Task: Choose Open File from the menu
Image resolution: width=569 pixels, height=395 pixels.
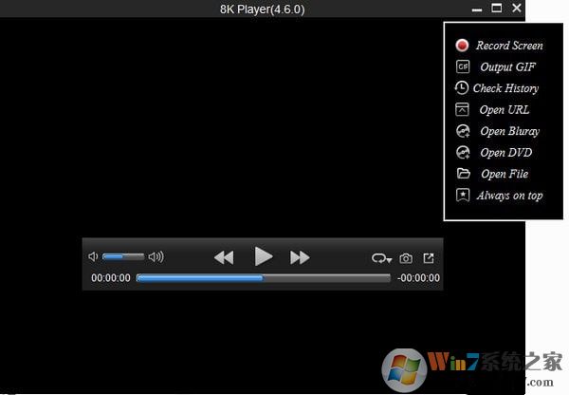Action: coord(505,174)
